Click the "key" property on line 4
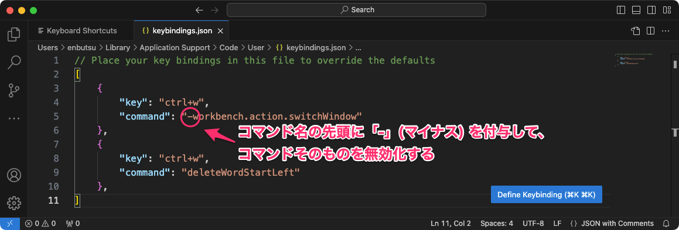This screenshot has width=679, height=230. point(134,102)
